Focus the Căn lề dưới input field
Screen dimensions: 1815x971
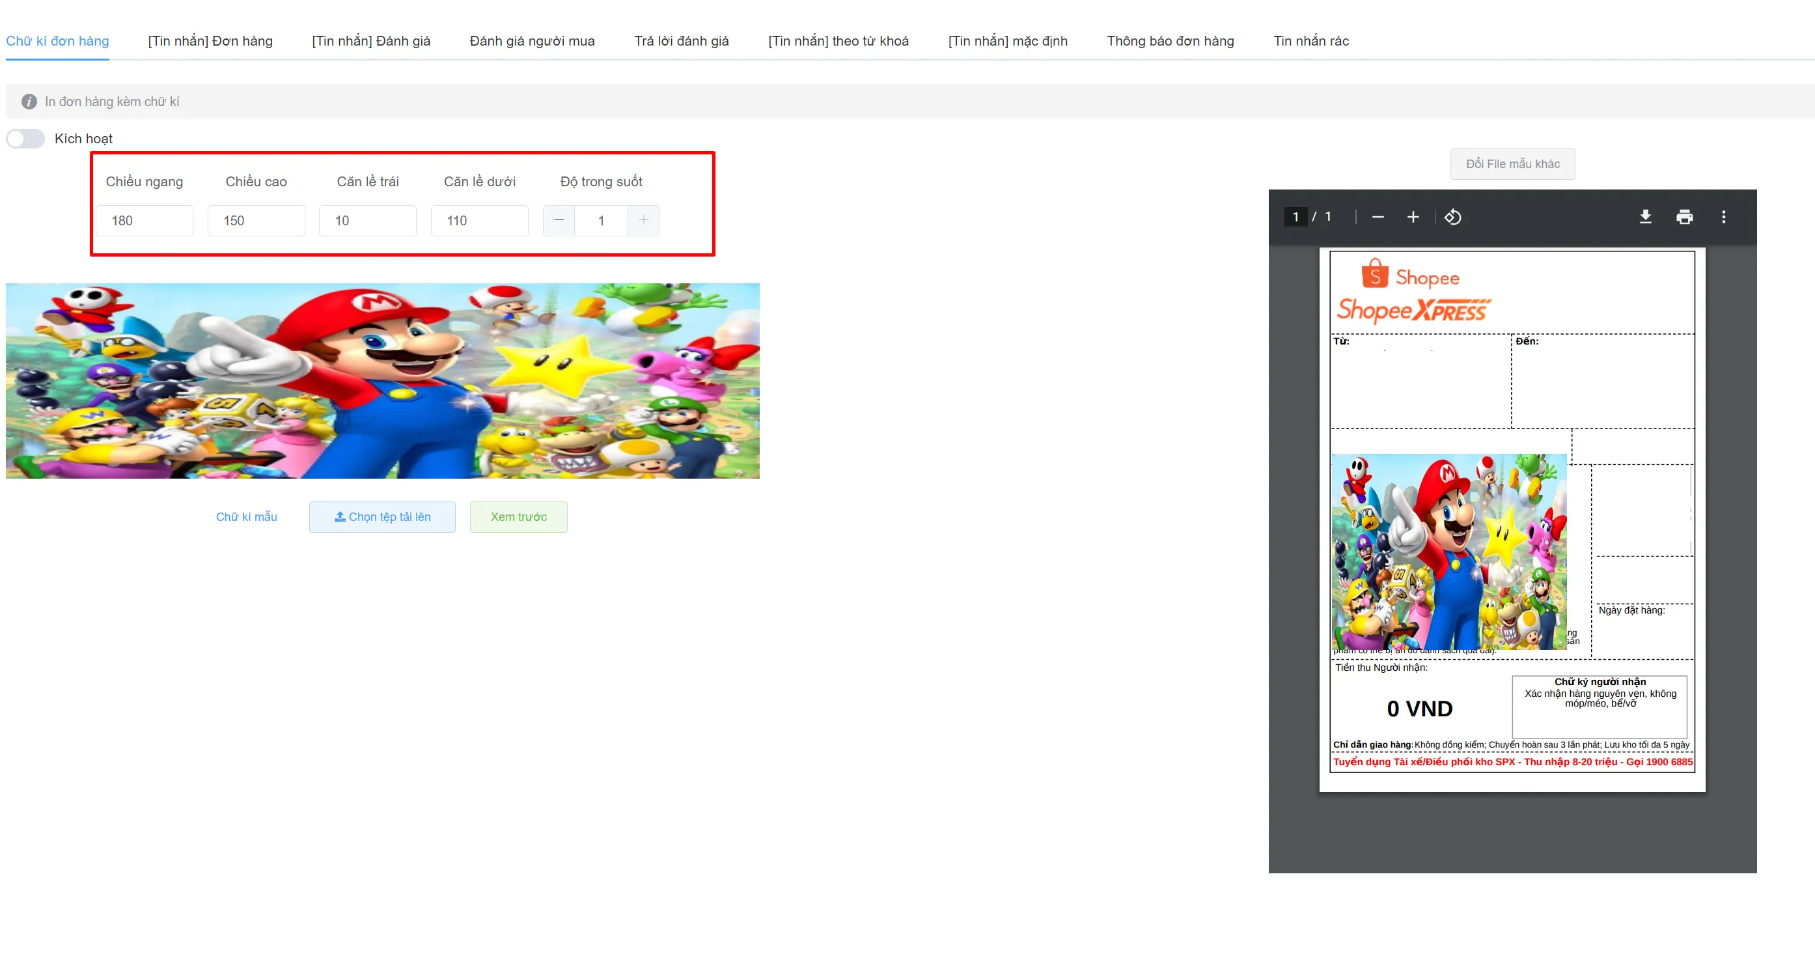point(480,221)
